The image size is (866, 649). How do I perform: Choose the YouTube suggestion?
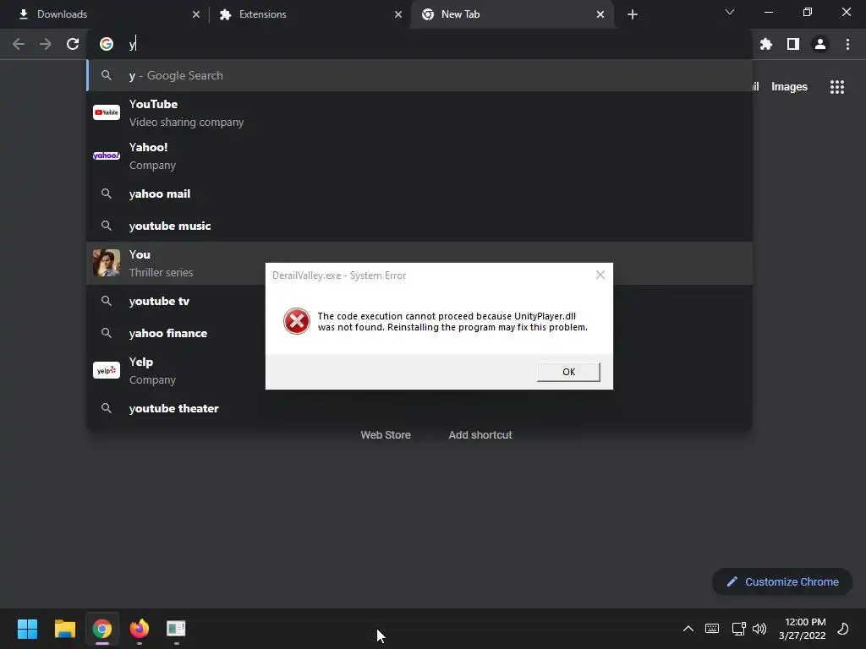click(419, 113)
